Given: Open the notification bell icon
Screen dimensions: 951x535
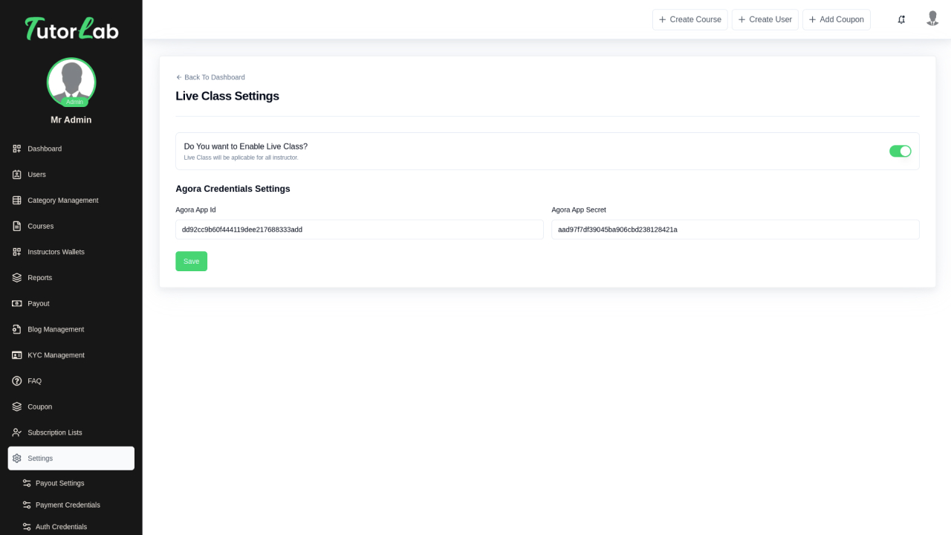Looking at the screenshot, I should (x=901, y=19).
